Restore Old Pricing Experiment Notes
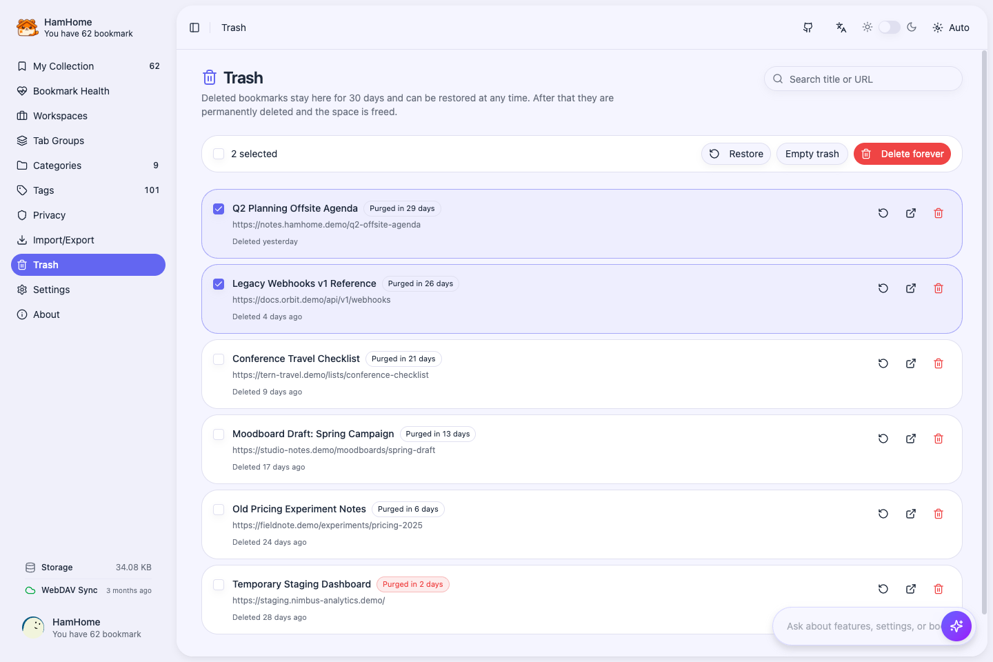Image resolution: width=993 pixels, height=662 pixels. point(883,514)
